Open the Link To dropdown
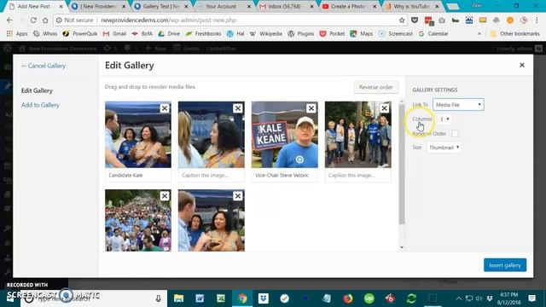The width and height of the screenshot is (546, 307). pyautogui.click(x=458, y=104)
